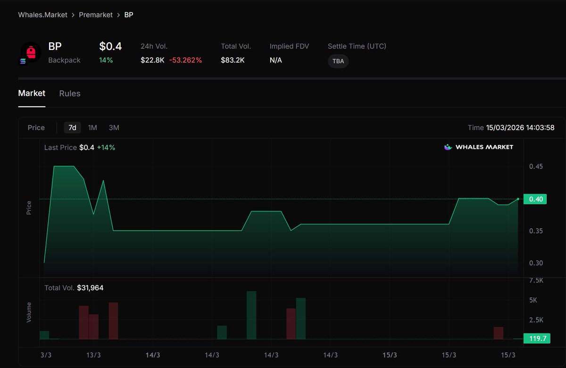Enable the 3M timeframe view
566x368 pixels.
click(x=113, y=128)
